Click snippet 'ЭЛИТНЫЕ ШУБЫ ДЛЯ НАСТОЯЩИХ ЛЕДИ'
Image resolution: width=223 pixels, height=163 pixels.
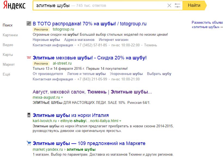click(x=69, y=103)
